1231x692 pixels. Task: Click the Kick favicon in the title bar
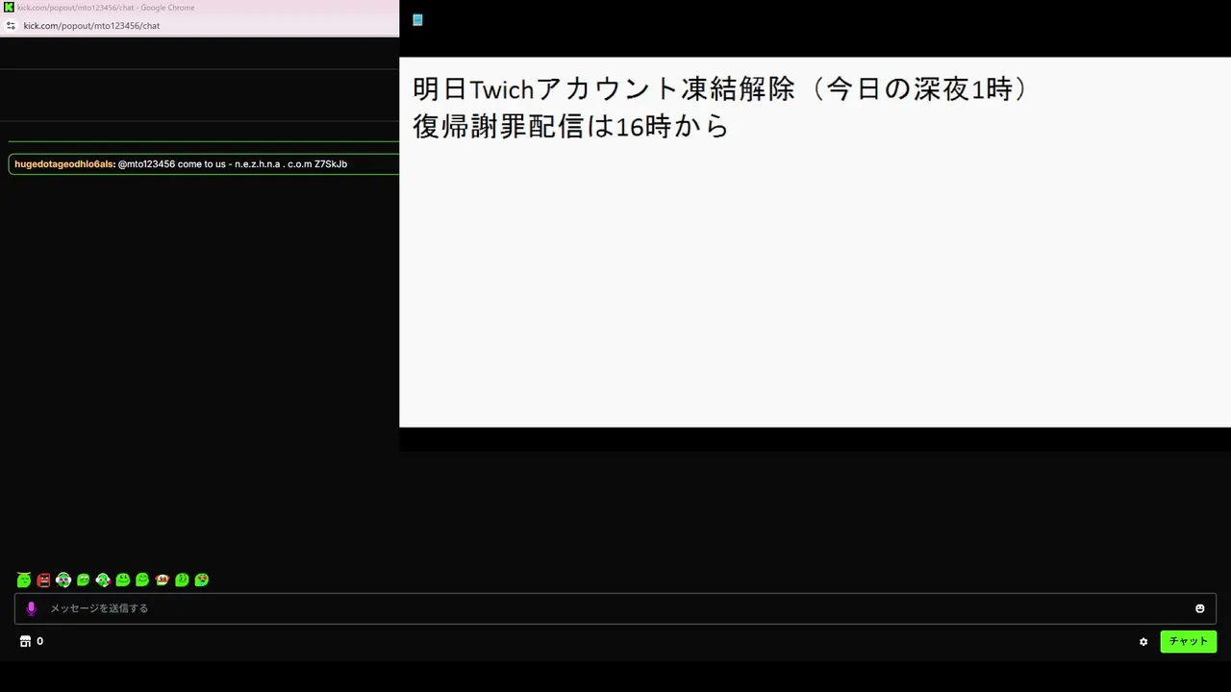tap(9, 8)
